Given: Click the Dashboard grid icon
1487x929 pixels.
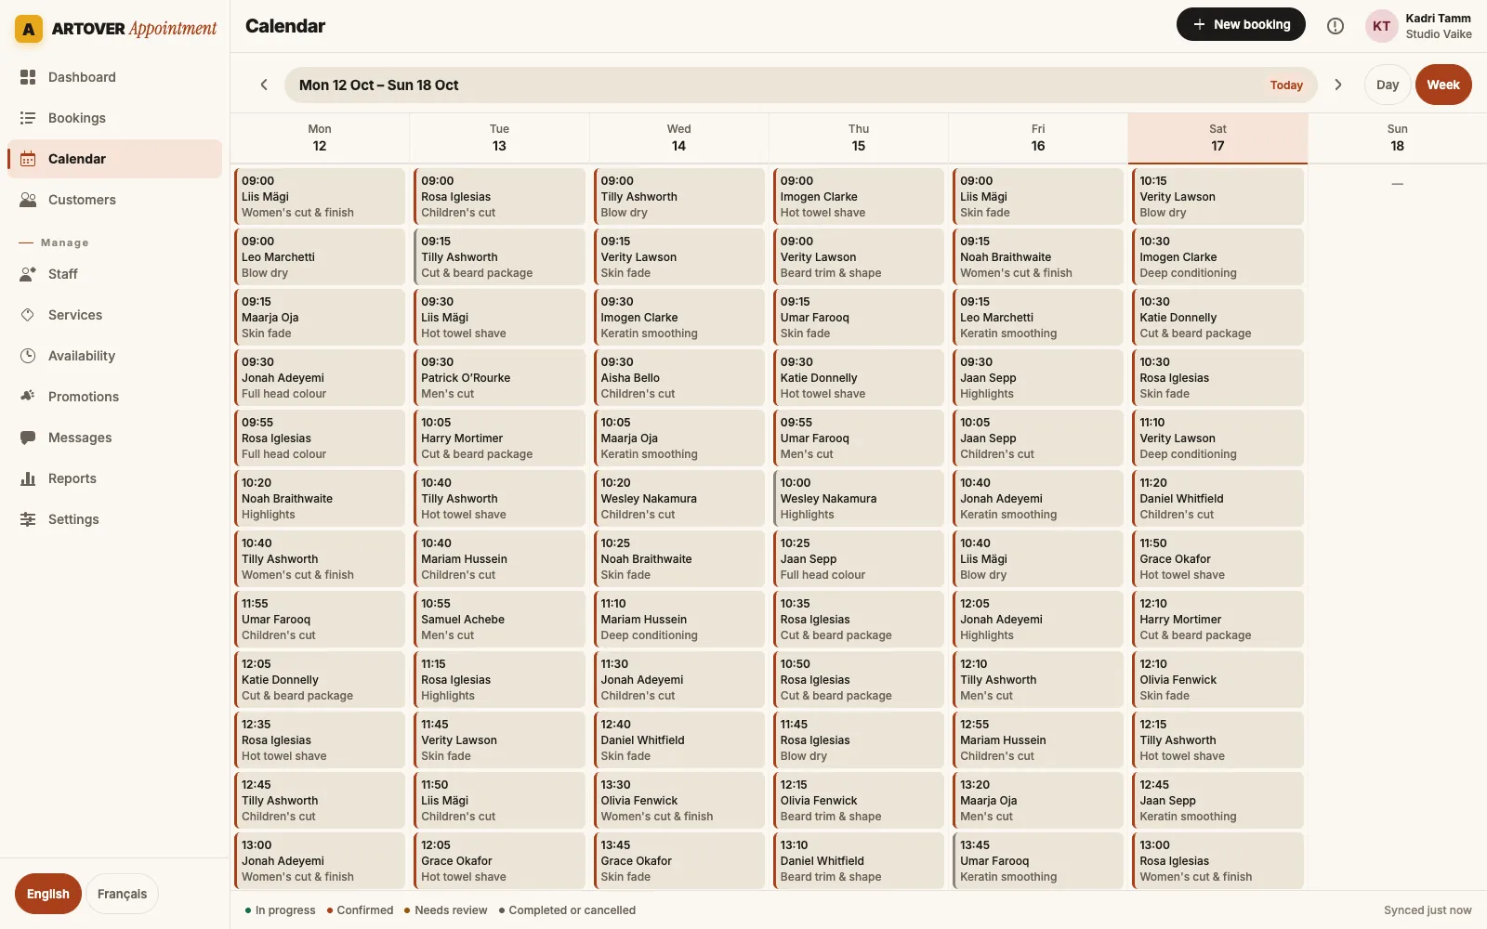Looking at the screenshot, I should (28, 77).
